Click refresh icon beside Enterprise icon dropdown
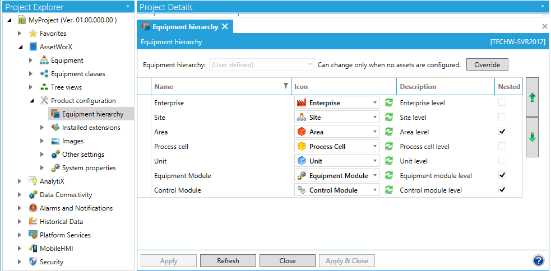 tap(389, 103)
